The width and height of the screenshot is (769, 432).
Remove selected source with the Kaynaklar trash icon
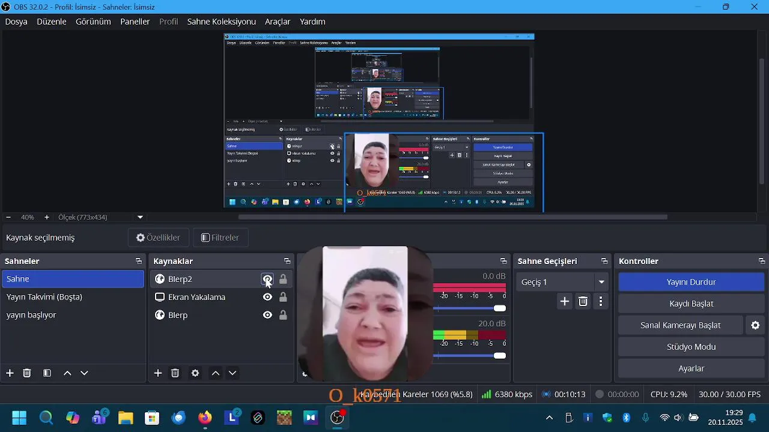click(x=175, y=373)
